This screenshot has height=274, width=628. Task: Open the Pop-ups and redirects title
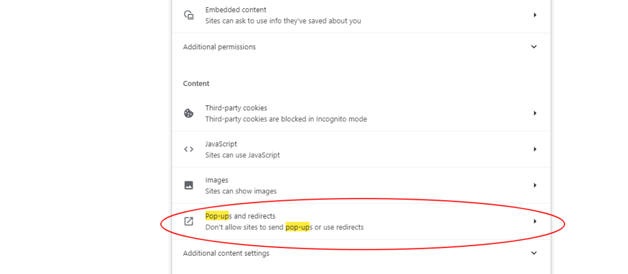click(240, 216)
